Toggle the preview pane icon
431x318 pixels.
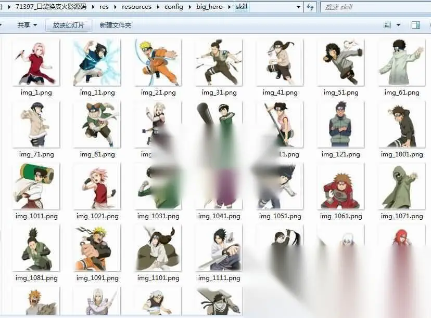point(415,25)
